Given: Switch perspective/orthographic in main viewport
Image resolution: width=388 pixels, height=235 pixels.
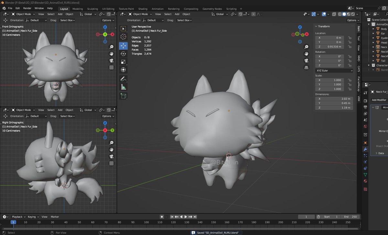Looking at the screenshot, I should [x=307, y=67].
